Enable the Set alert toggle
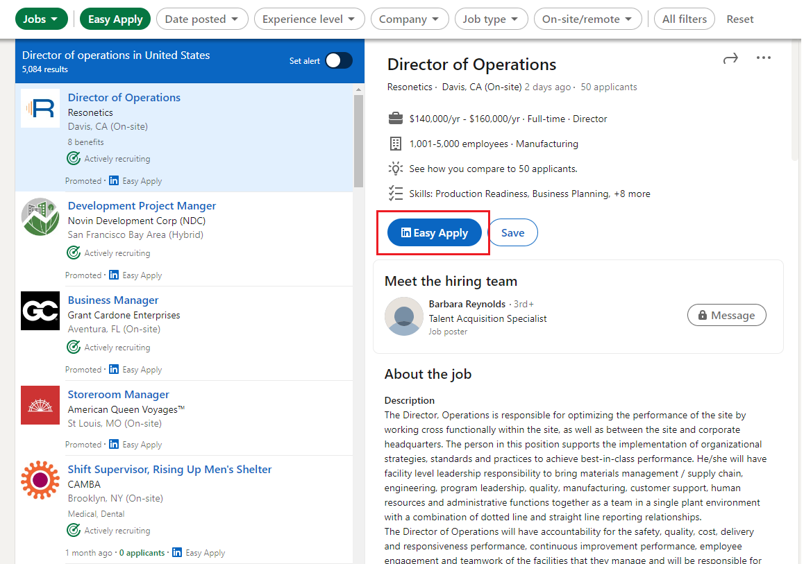This screenshot has width=804, height=564. click(338, 60)
